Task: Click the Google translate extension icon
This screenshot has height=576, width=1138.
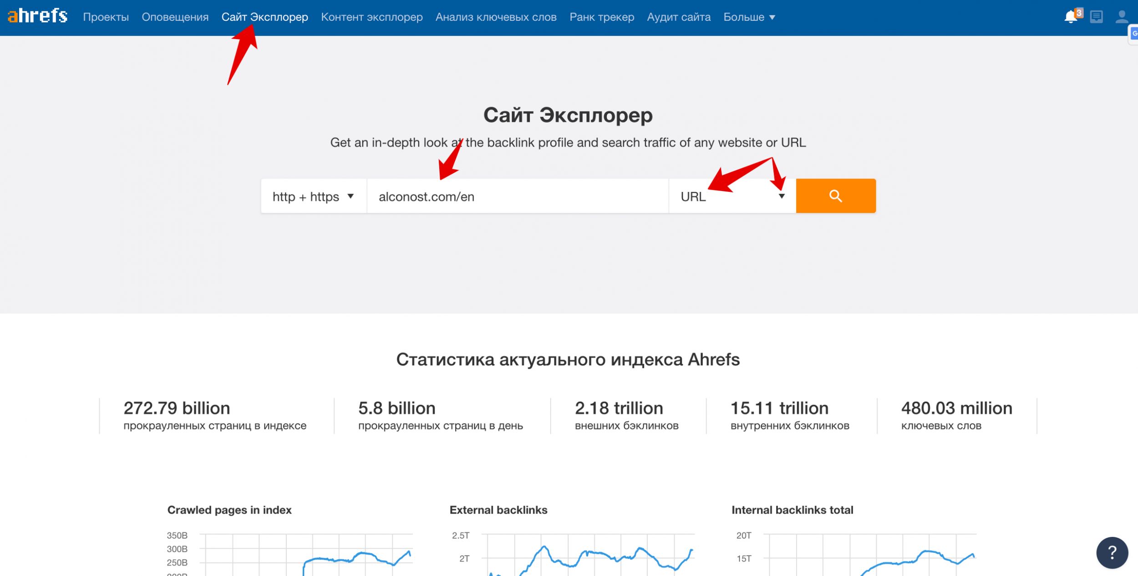Action: (1133, 34)
